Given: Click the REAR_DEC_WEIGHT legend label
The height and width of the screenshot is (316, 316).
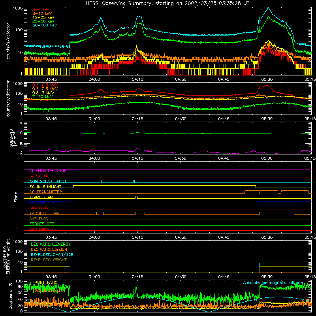Looking at the screenshot, I should pos(49,260).
